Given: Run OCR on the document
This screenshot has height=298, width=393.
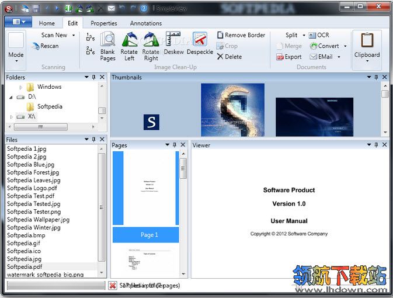Looking at the screenshot, I should (x=319, y=35).
